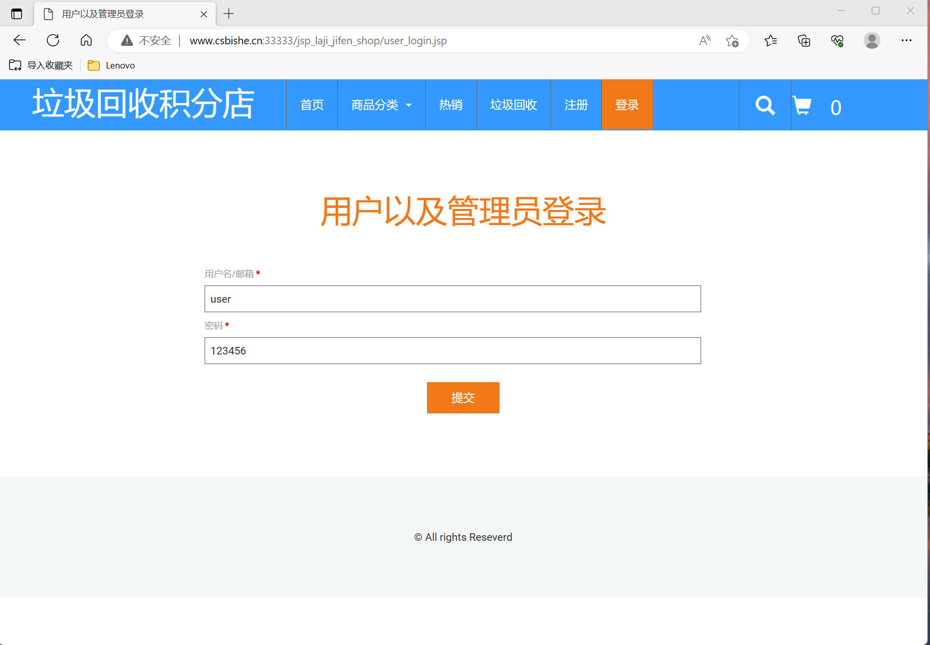Click the browser refresh icon
This screenshot has height=645, width=930.
52,40
